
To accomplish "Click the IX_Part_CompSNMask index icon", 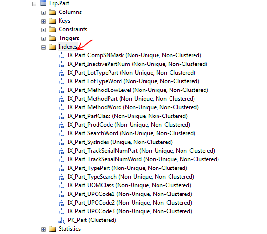I will 61,56.
